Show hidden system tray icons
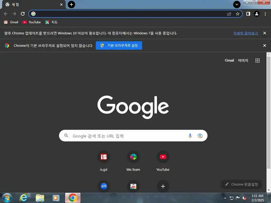271x203 pixels. (x=225, y=198)
